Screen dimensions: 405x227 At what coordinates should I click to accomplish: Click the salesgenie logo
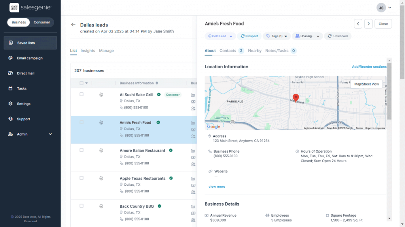click(30, 8)
